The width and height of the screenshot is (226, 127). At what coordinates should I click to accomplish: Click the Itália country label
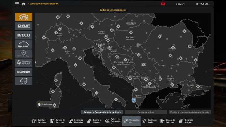[x=67, y=51]
